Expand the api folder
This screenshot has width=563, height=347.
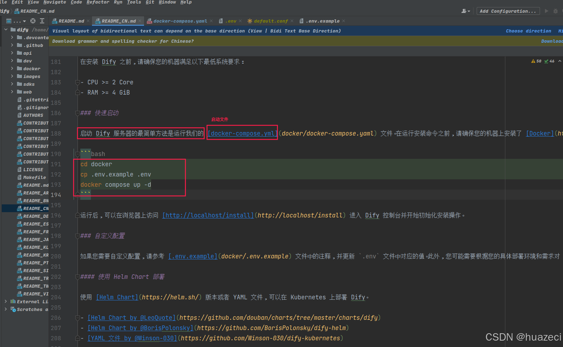[x=12, y=53]
